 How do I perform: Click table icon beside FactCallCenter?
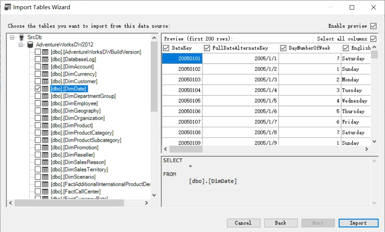click(x=45, y=192)
